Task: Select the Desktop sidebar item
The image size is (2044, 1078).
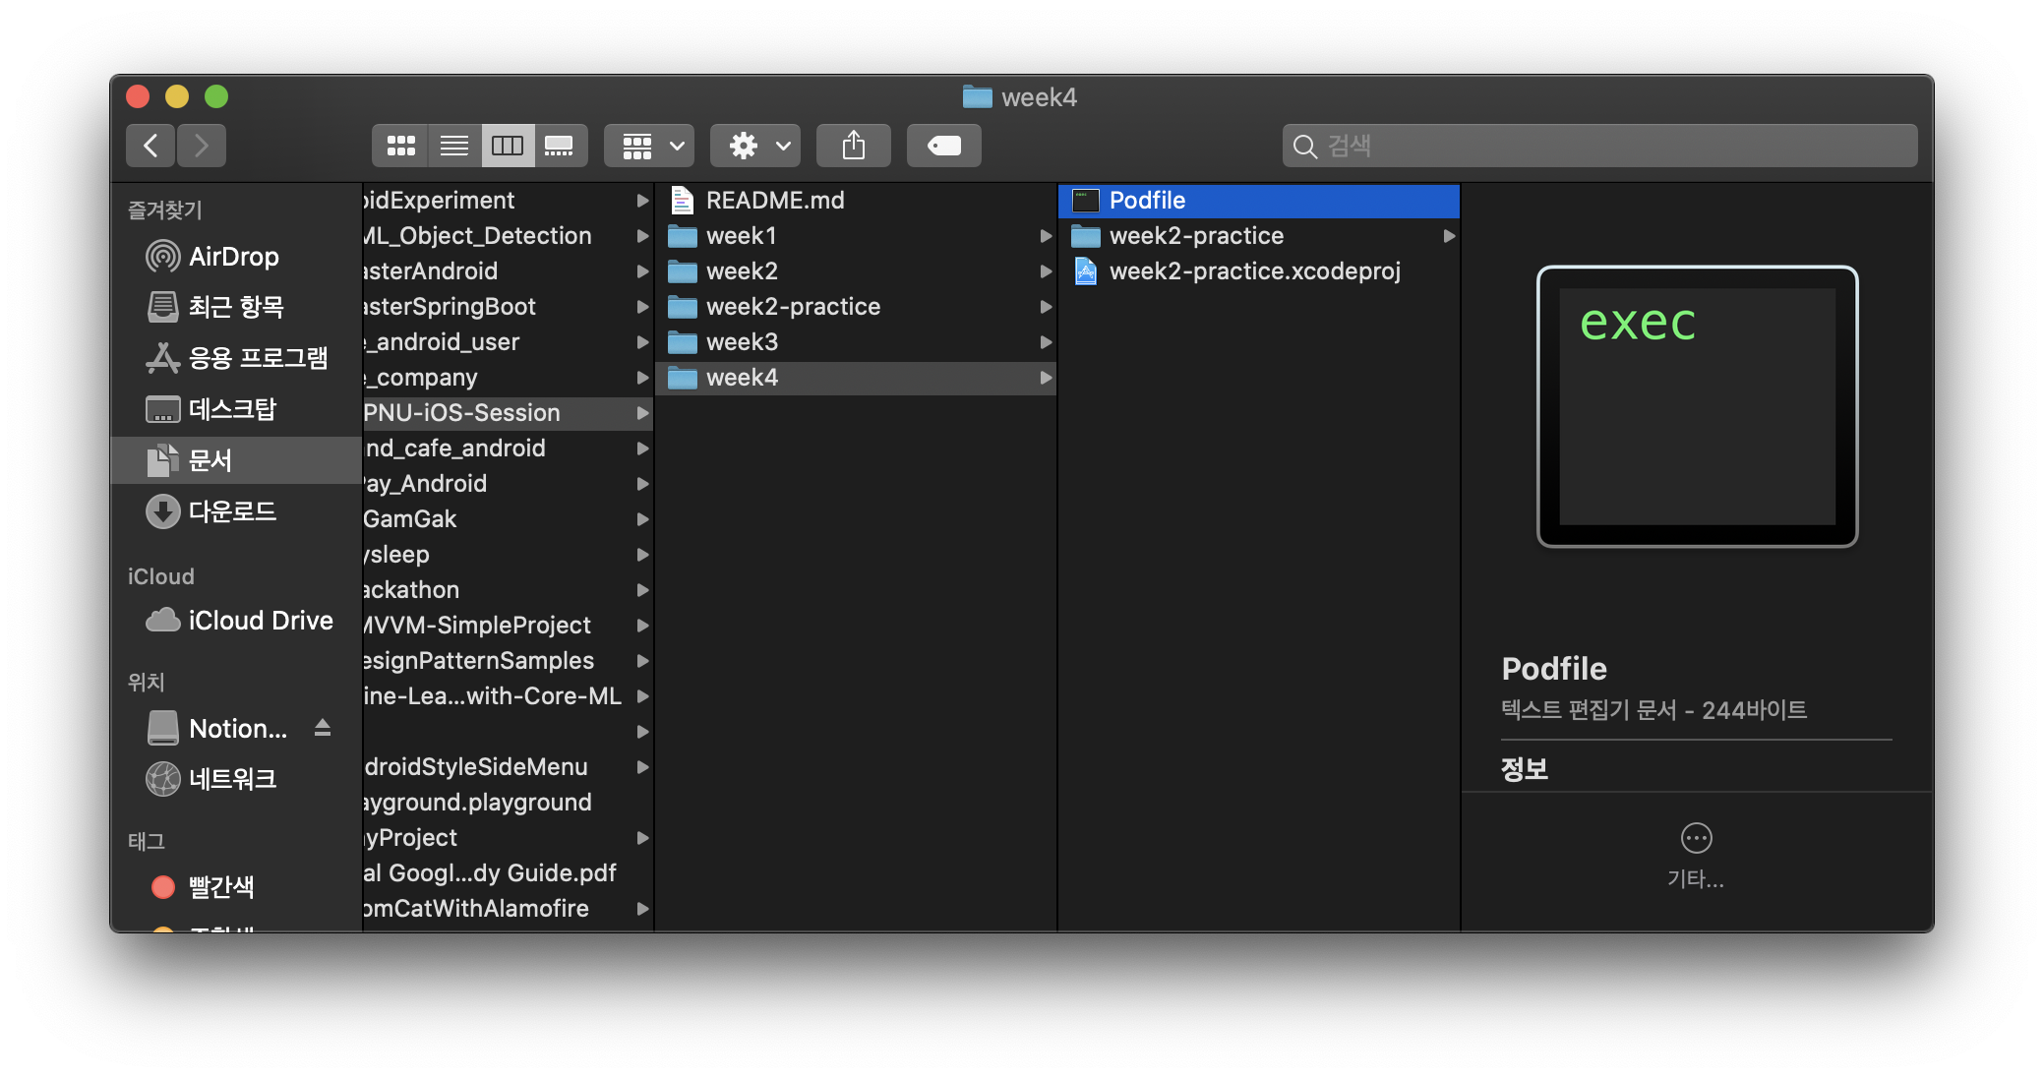Action: 232,409
